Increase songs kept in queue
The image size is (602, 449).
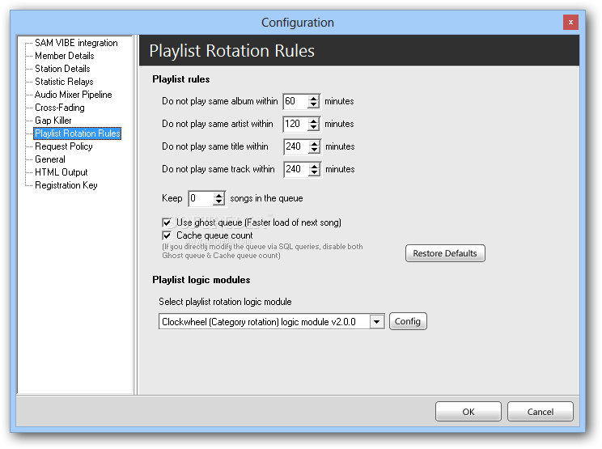click(218, 195)
